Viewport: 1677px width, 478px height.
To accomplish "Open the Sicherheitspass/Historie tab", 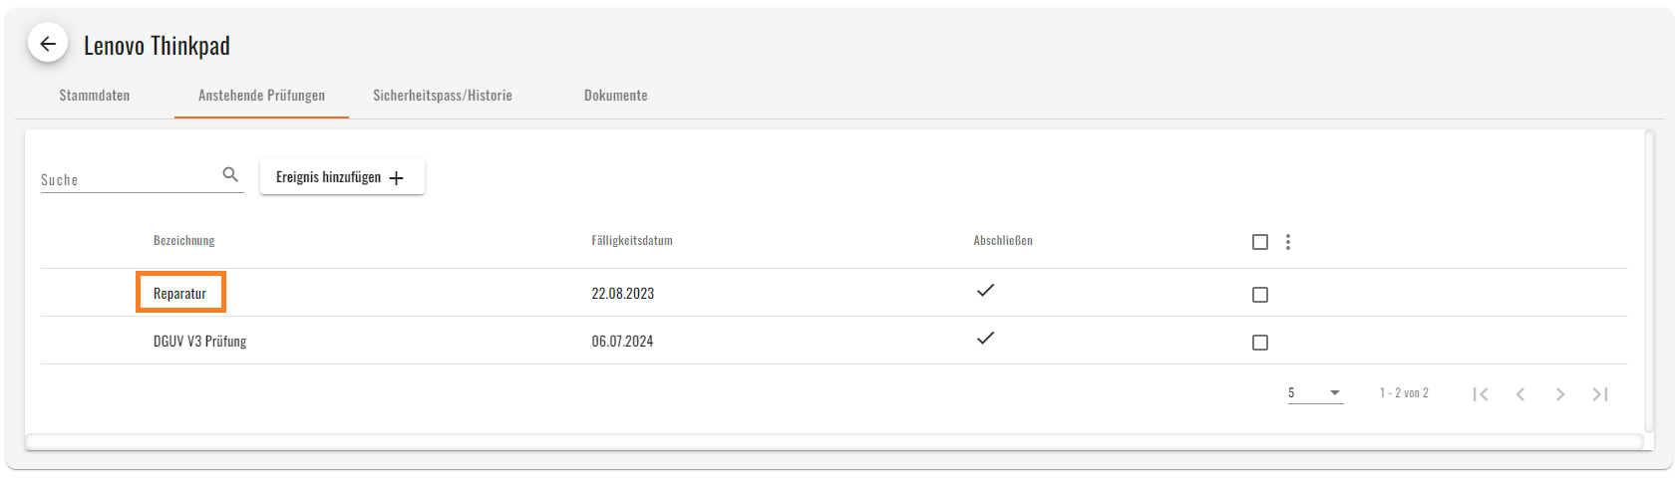I will pos(443,96).
